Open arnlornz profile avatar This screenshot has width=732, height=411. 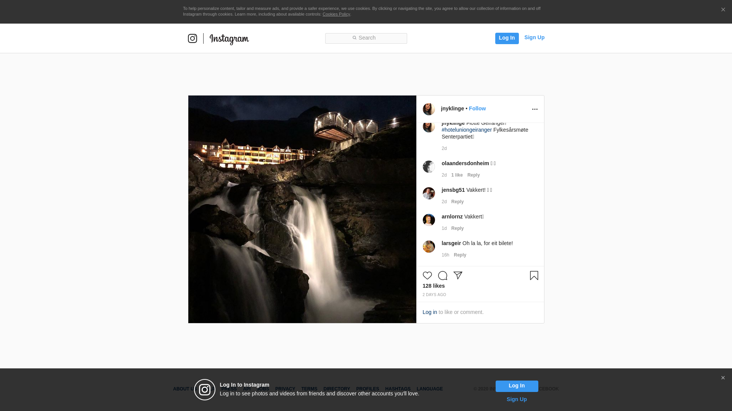tap(429, 220)
